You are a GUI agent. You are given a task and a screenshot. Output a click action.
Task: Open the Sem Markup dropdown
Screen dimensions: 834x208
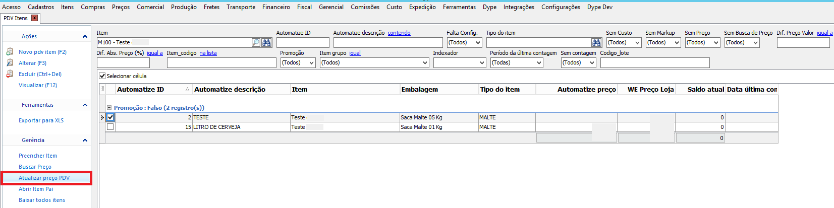click(x=677, y=43)
